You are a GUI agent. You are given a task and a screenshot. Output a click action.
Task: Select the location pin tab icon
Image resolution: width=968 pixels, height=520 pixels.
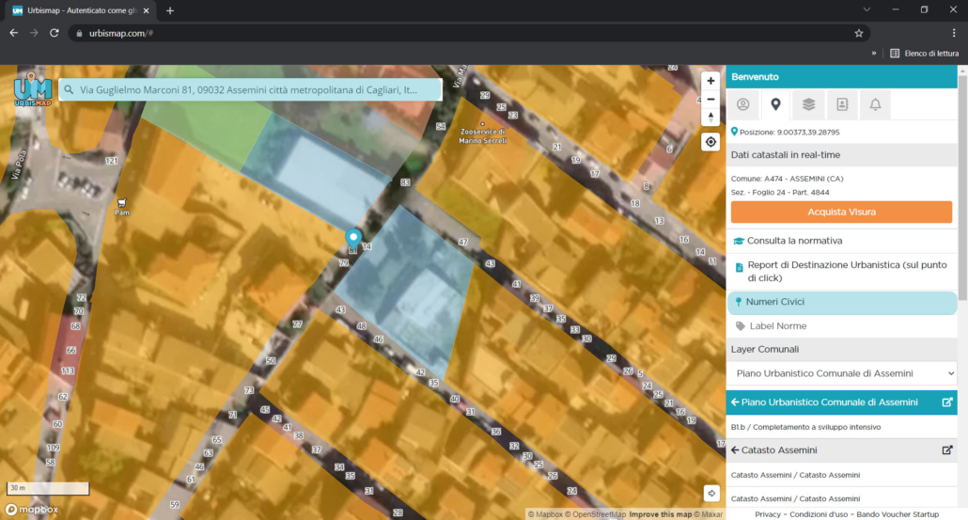click(775, 104)
